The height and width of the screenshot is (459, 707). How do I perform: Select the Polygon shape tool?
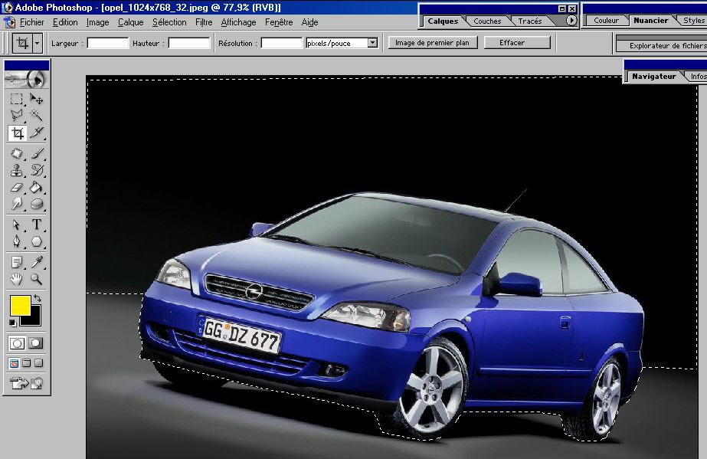pyautogui.click(x=37, y=241)
